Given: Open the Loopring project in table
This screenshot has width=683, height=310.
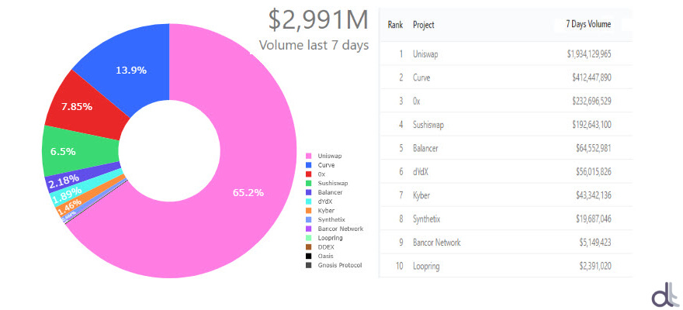Looking at the screenshot, I should pyautogui.click(x=426, y=266).
